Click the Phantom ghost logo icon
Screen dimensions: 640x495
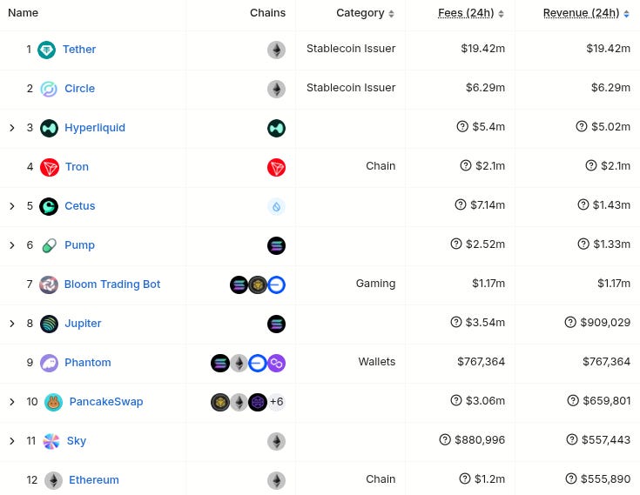click(49, 363)
